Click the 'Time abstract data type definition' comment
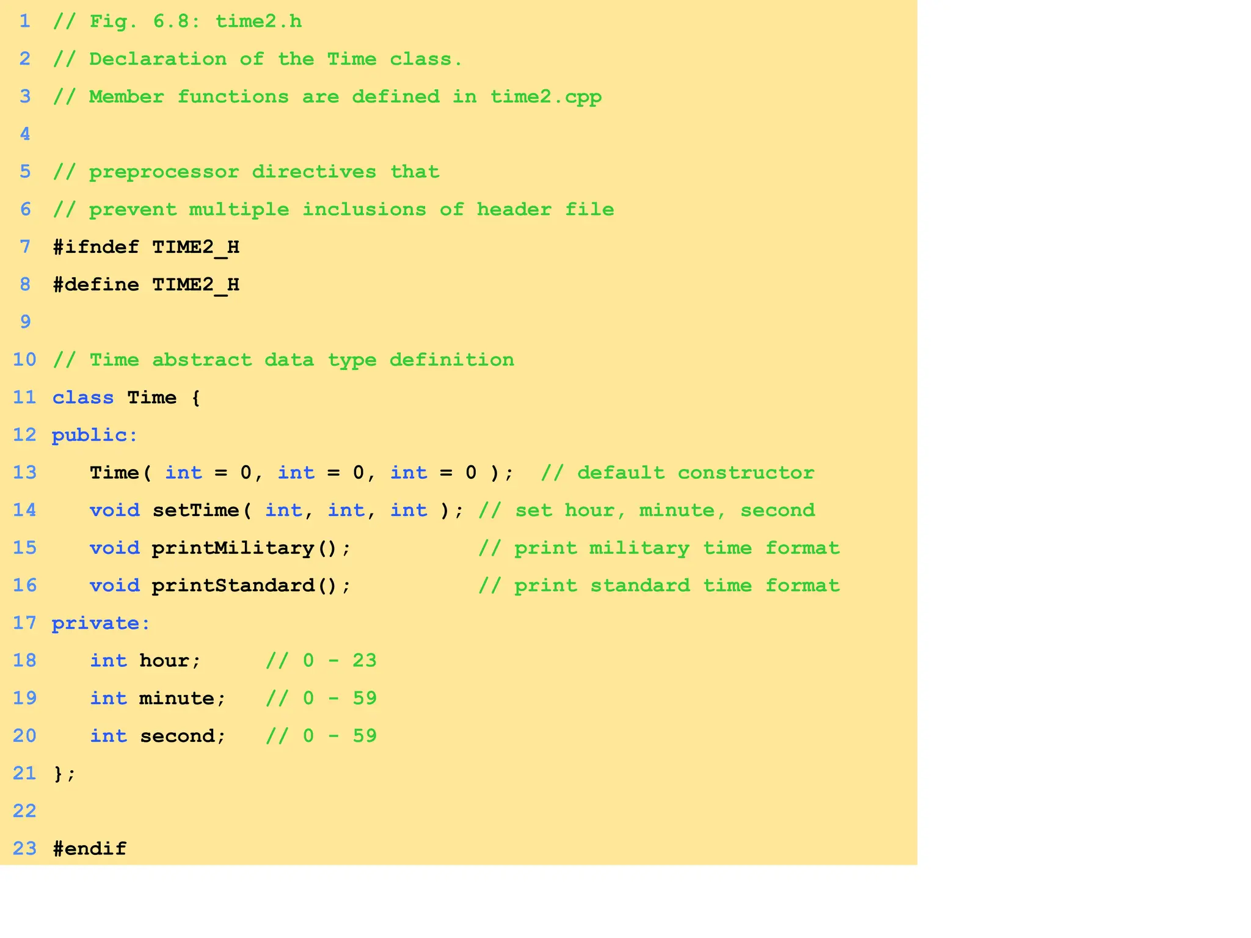The height and width of the screenshot is (938, 1251). pos(302,360)
